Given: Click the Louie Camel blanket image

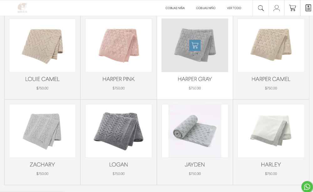Looking at the screenshot, I should pyautogui.click(x=42, y=45).
